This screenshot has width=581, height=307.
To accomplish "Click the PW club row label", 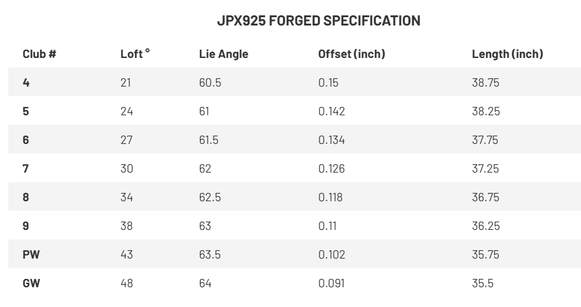I will click(x=31, y=255).
